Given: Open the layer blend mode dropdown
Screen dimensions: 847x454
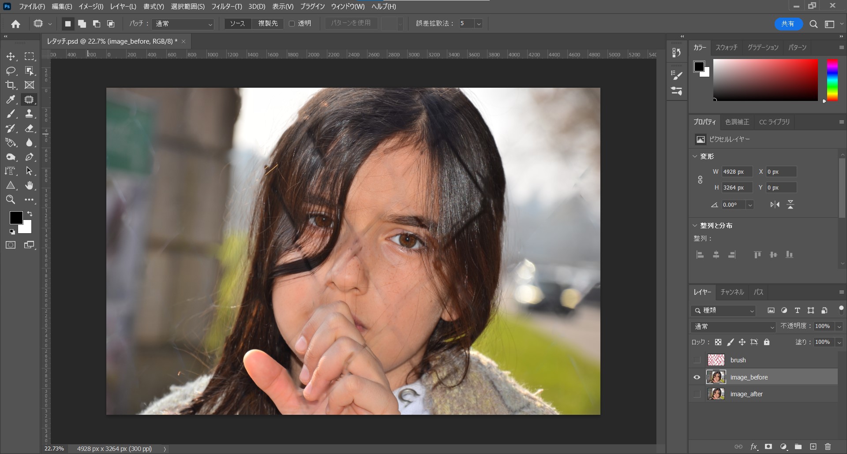Looking at the screenshot, I should [733, 327].
